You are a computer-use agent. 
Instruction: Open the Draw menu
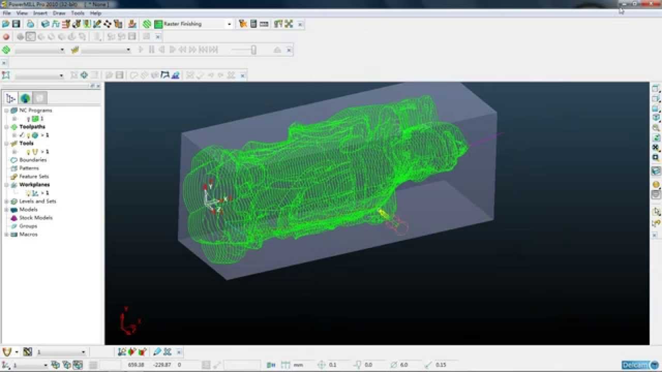[59, 13]
